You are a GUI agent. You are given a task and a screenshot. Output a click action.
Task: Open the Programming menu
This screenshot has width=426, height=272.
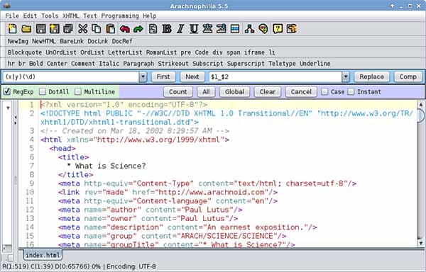click(x=120, y=16)
